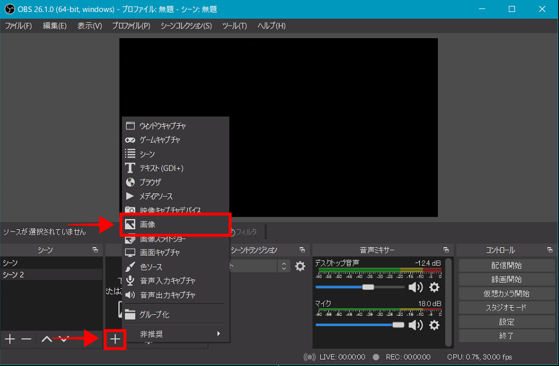Click the monitor icon for 画面キャプチャ

coord(130,252)
